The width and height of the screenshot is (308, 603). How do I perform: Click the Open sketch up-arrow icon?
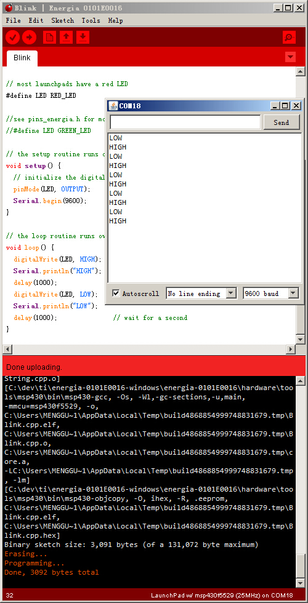tap(67, 38)
